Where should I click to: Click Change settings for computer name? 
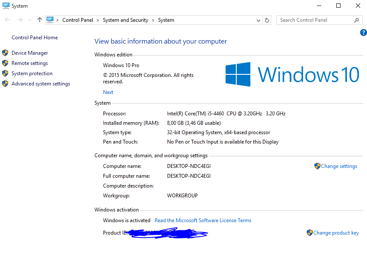(x=339, y=166)
